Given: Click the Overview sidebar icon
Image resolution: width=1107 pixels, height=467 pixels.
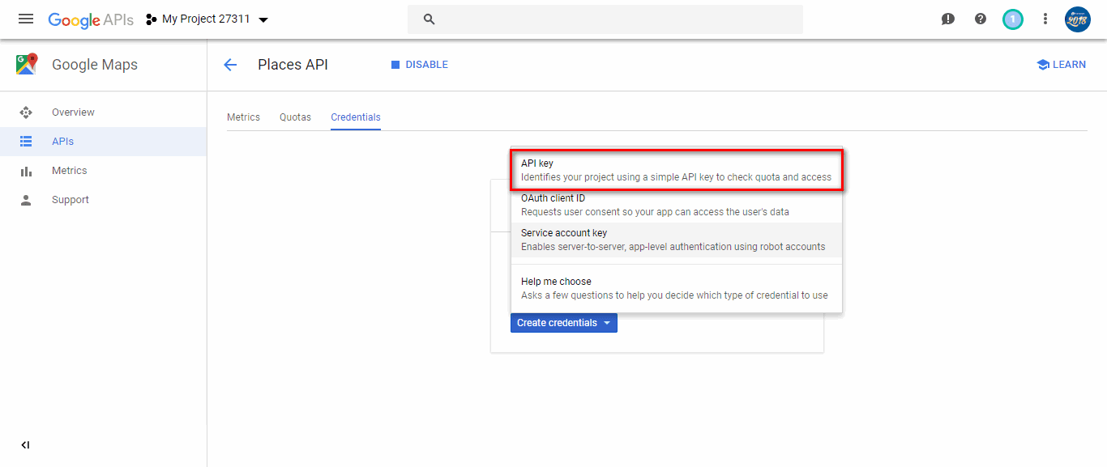Looking at the screenshot, I should [26, 113].
